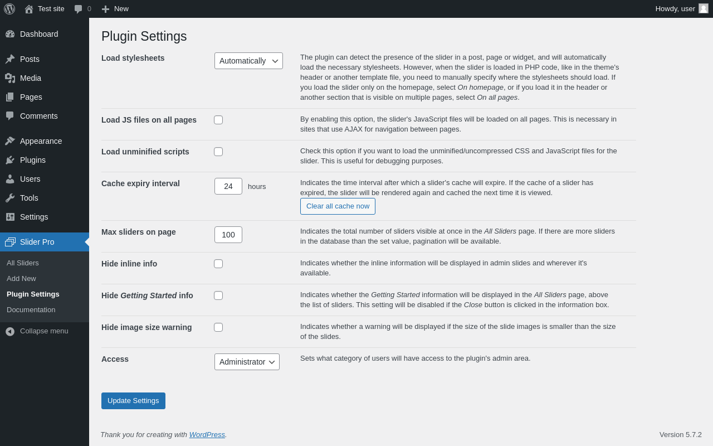This screenshot has height=446, width=713.
Task: Open the Documentation submenu item
Action: (x=31, y=310)
